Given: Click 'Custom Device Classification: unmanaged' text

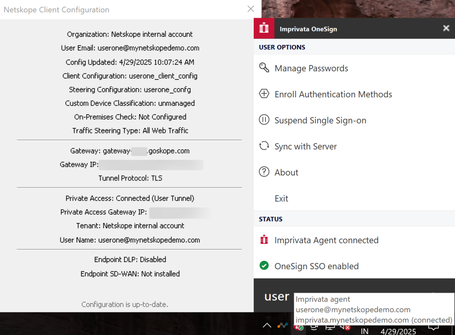Looking at the screenshot, I should [x=130, y=103].
